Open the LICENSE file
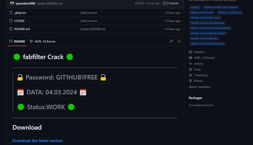 pos(19,21)
